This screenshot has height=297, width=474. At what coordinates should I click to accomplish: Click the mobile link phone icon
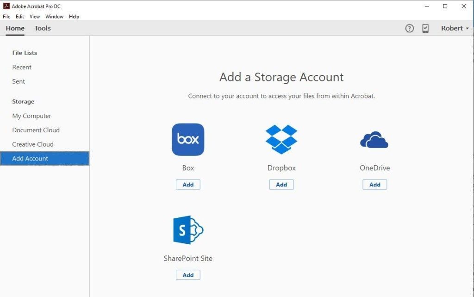(x=425, y=28)
